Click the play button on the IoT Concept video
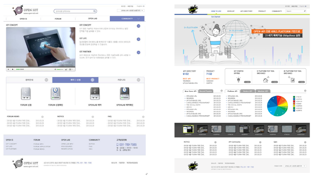This screenshot has height=177, width=315. [x=8, y=69]
